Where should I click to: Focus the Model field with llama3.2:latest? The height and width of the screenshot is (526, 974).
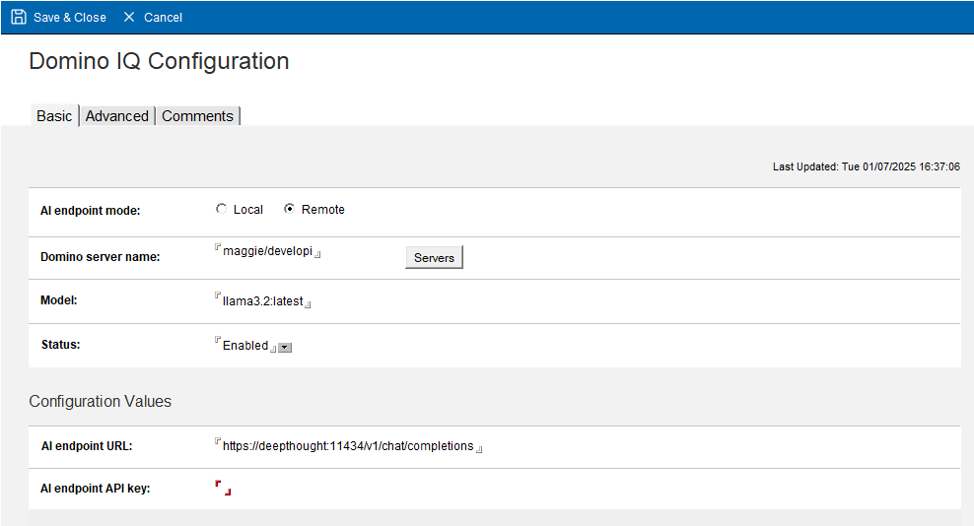[262, 301]
